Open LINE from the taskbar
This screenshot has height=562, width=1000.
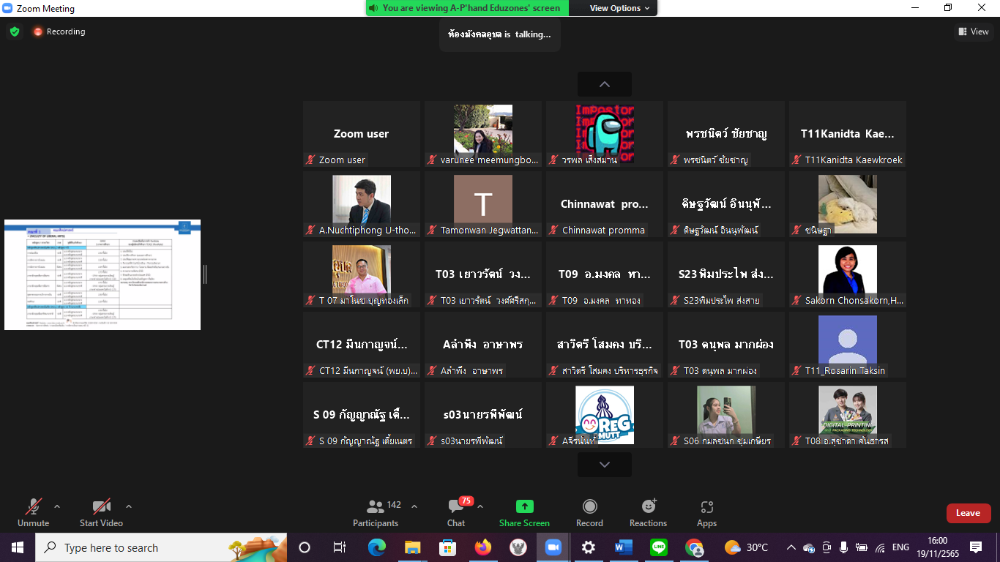tap(659, 547)
